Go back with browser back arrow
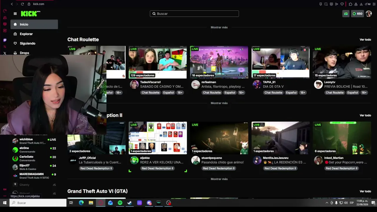The width and height of the screenshot is (377, 212). [12, 4]
